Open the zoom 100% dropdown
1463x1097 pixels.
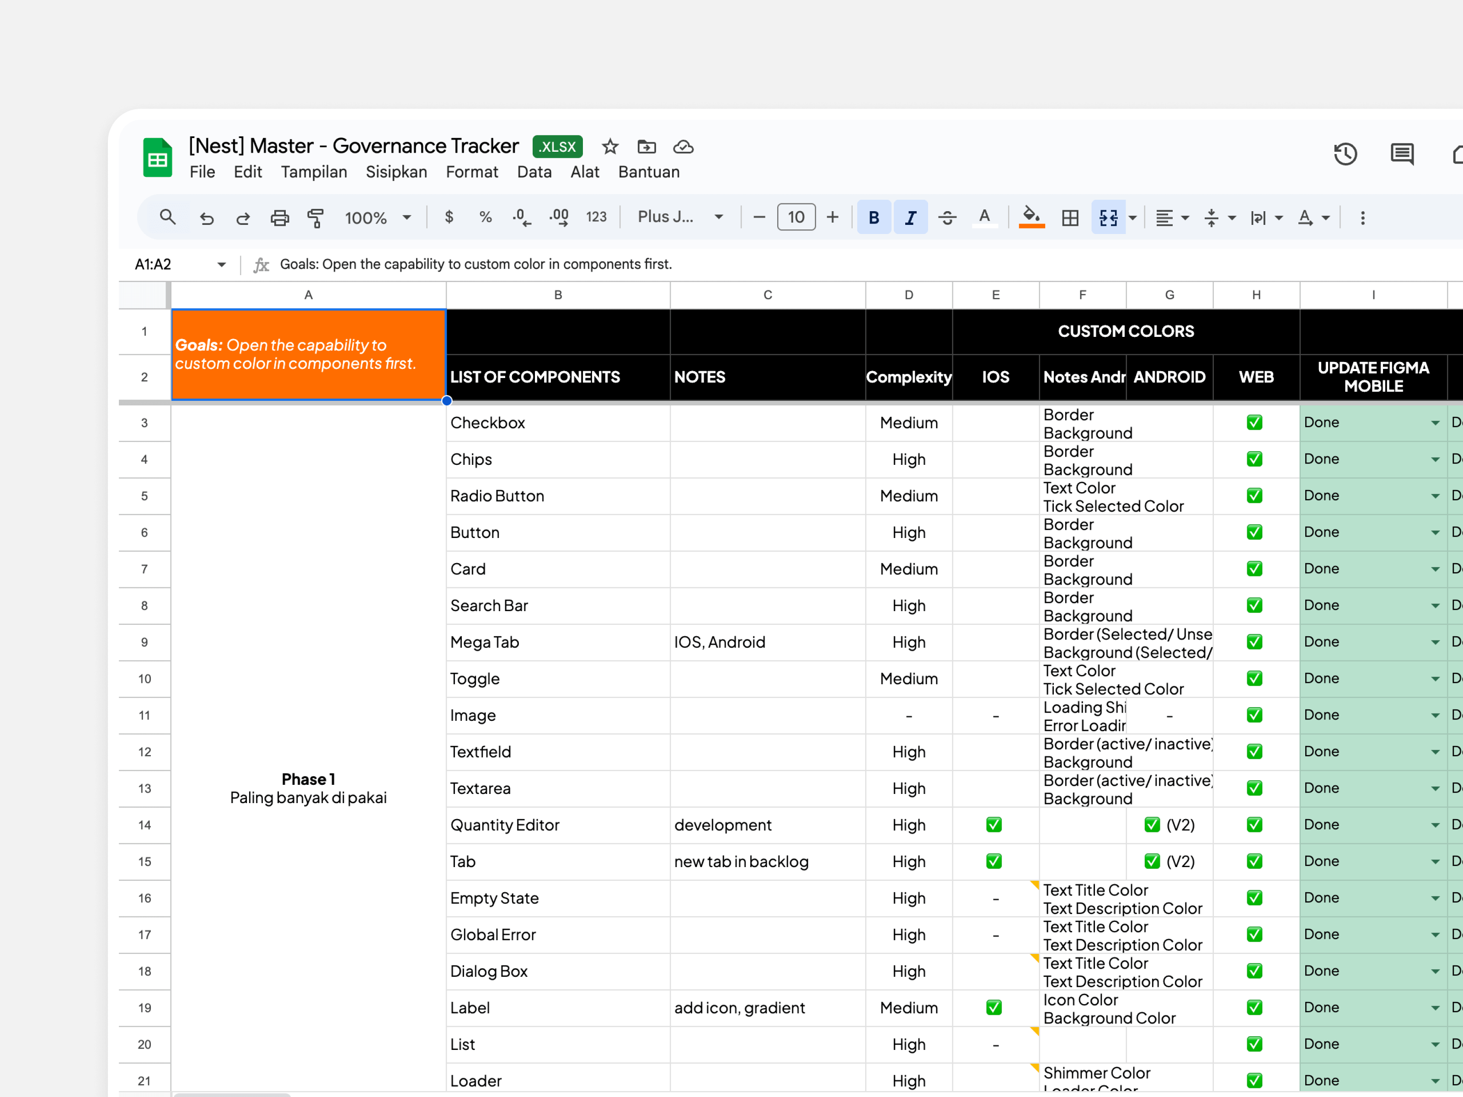[378, 218]
